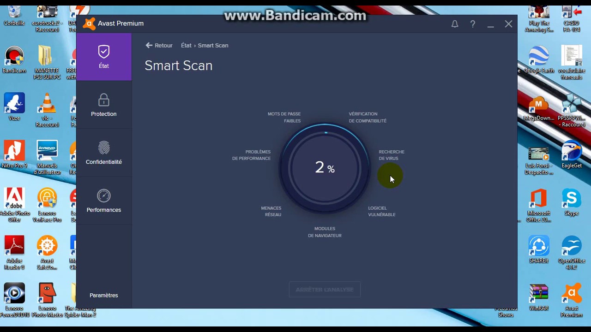
Task: Select the Skype desktop icon
Action: pyautogui.click(x=572, y=202)
